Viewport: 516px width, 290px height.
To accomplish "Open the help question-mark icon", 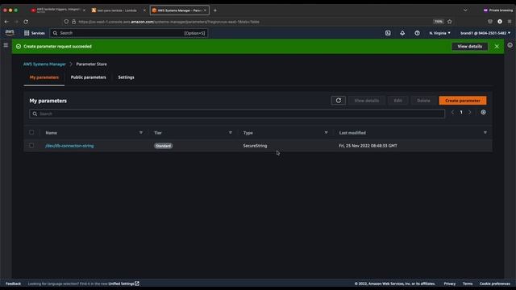I will coord(417,33).
